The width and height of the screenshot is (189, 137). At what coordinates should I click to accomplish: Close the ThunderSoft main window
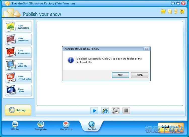(183, 3)
